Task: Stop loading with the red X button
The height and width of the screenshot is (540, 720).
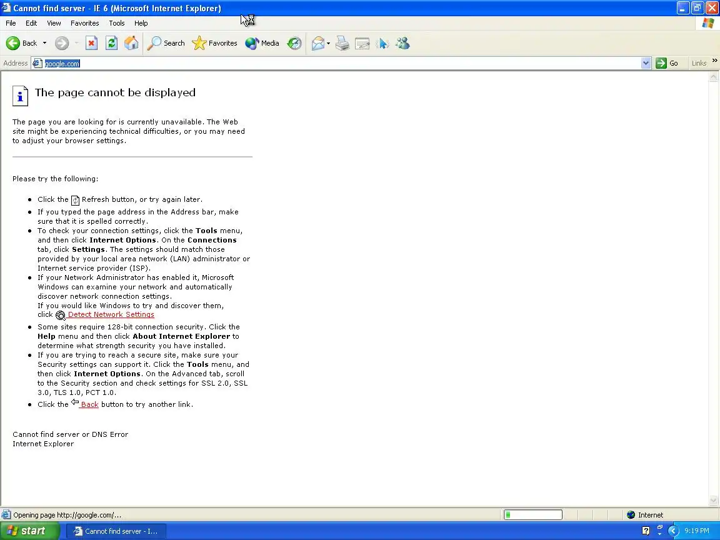Action: tap(91, 43)
